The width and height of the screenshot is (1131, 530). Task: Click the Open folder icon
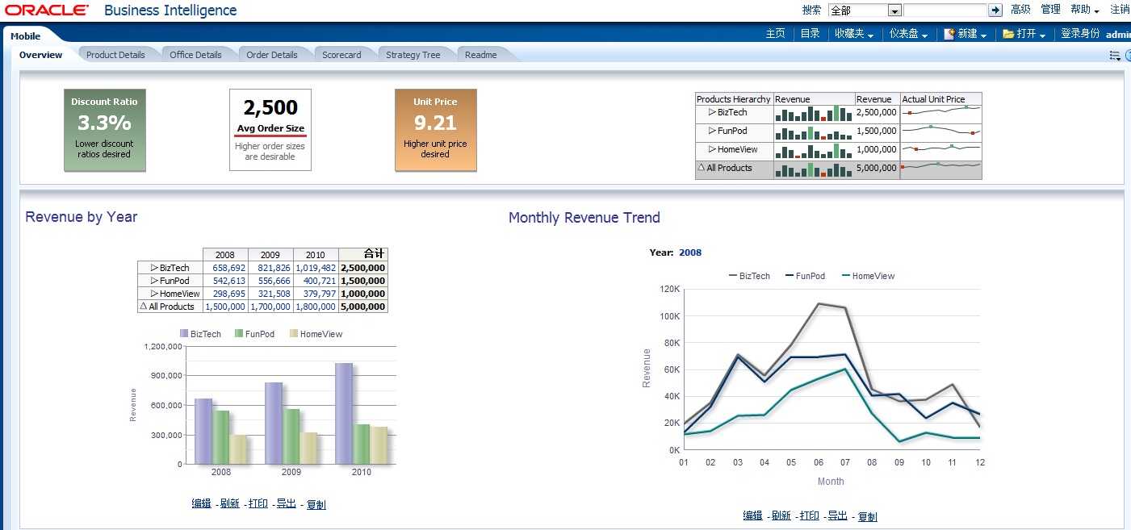pyautogui.click(x=1008, y=34)
